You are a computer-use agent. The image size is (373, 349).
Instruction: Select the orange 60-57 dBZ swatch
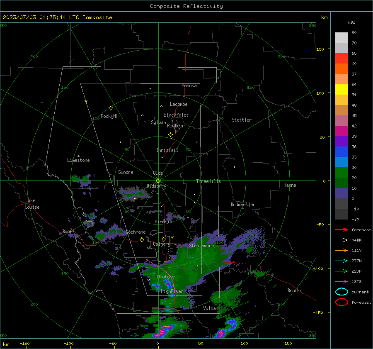click(x=342, y=69)
